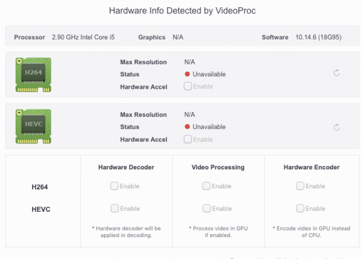Refresh the H264 hardware status

pos(336,74)
